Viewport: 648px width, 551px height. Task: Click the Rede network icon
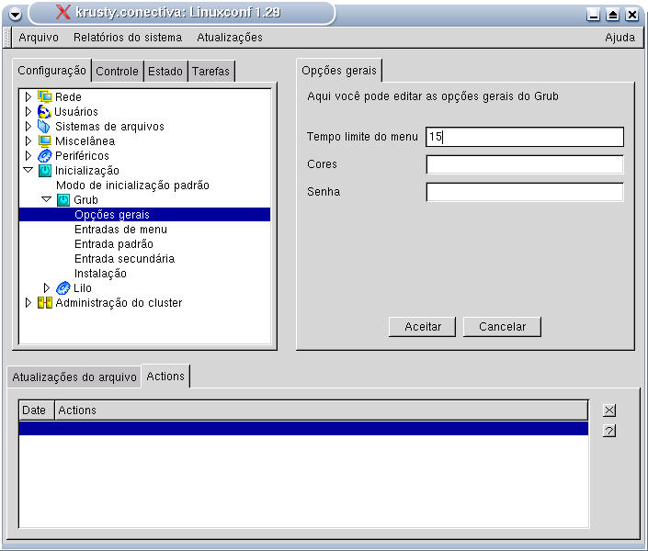(45, 96)
